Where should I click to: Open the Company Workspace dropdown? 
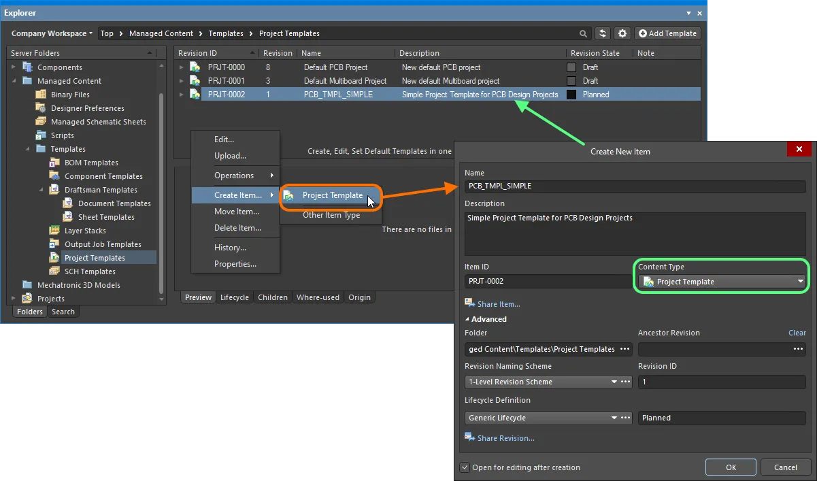[x=52, y=33]
